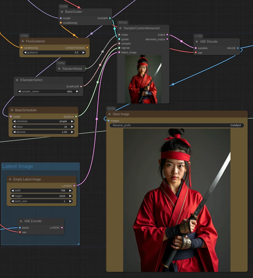Select next sampler_name with right arrow
Screen dimensions: 253x278
(x=77, y=91)
